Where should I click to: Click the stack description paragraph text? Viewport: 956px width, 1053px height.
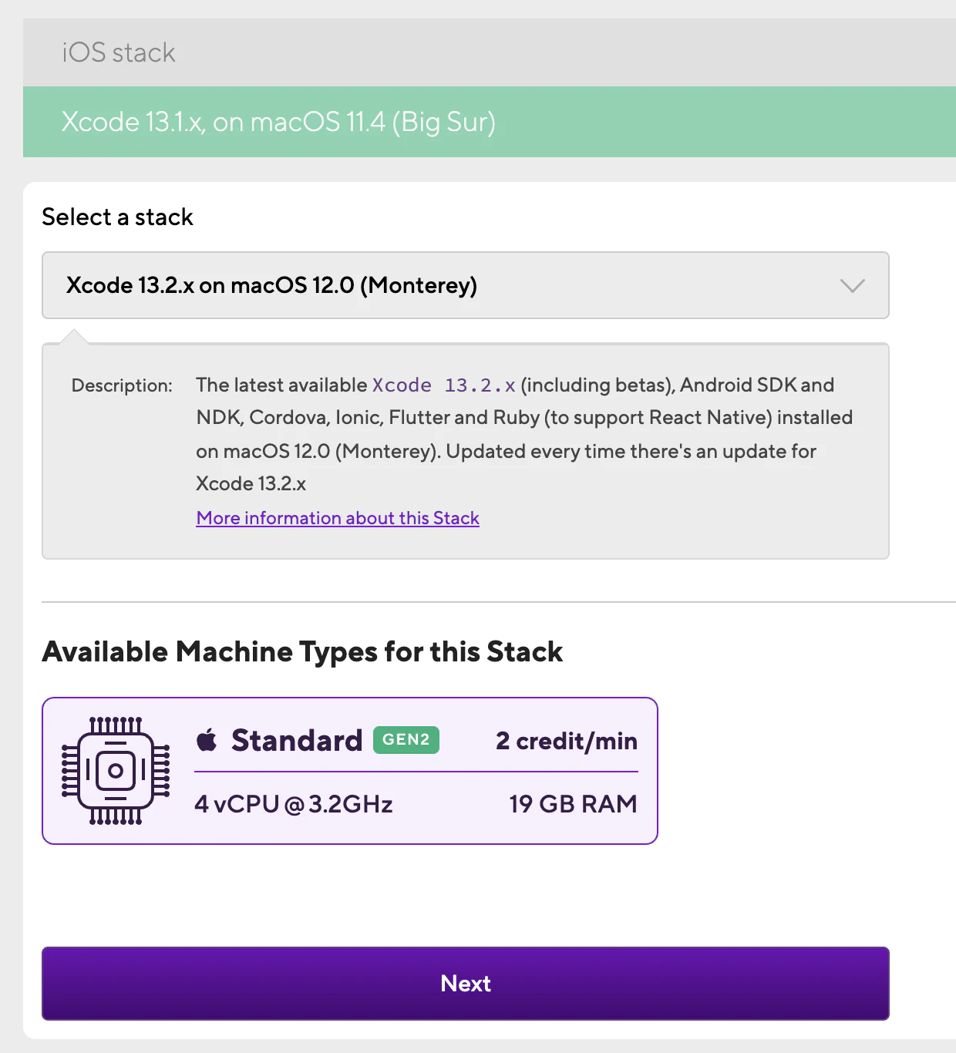[524, 434]
